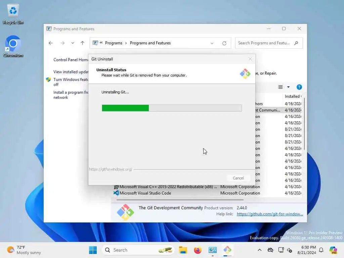Show hidden tray icons chevron
The height and width of the screenshot is (258, 344).
coord(260,250)
